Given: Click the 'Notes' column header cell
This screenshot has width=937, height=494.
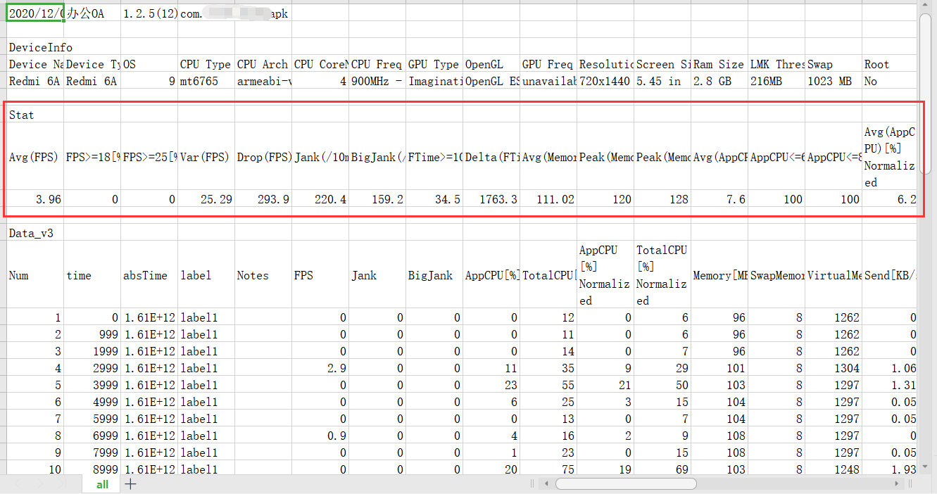Looking at the screenshot, I should pos(263,275).
